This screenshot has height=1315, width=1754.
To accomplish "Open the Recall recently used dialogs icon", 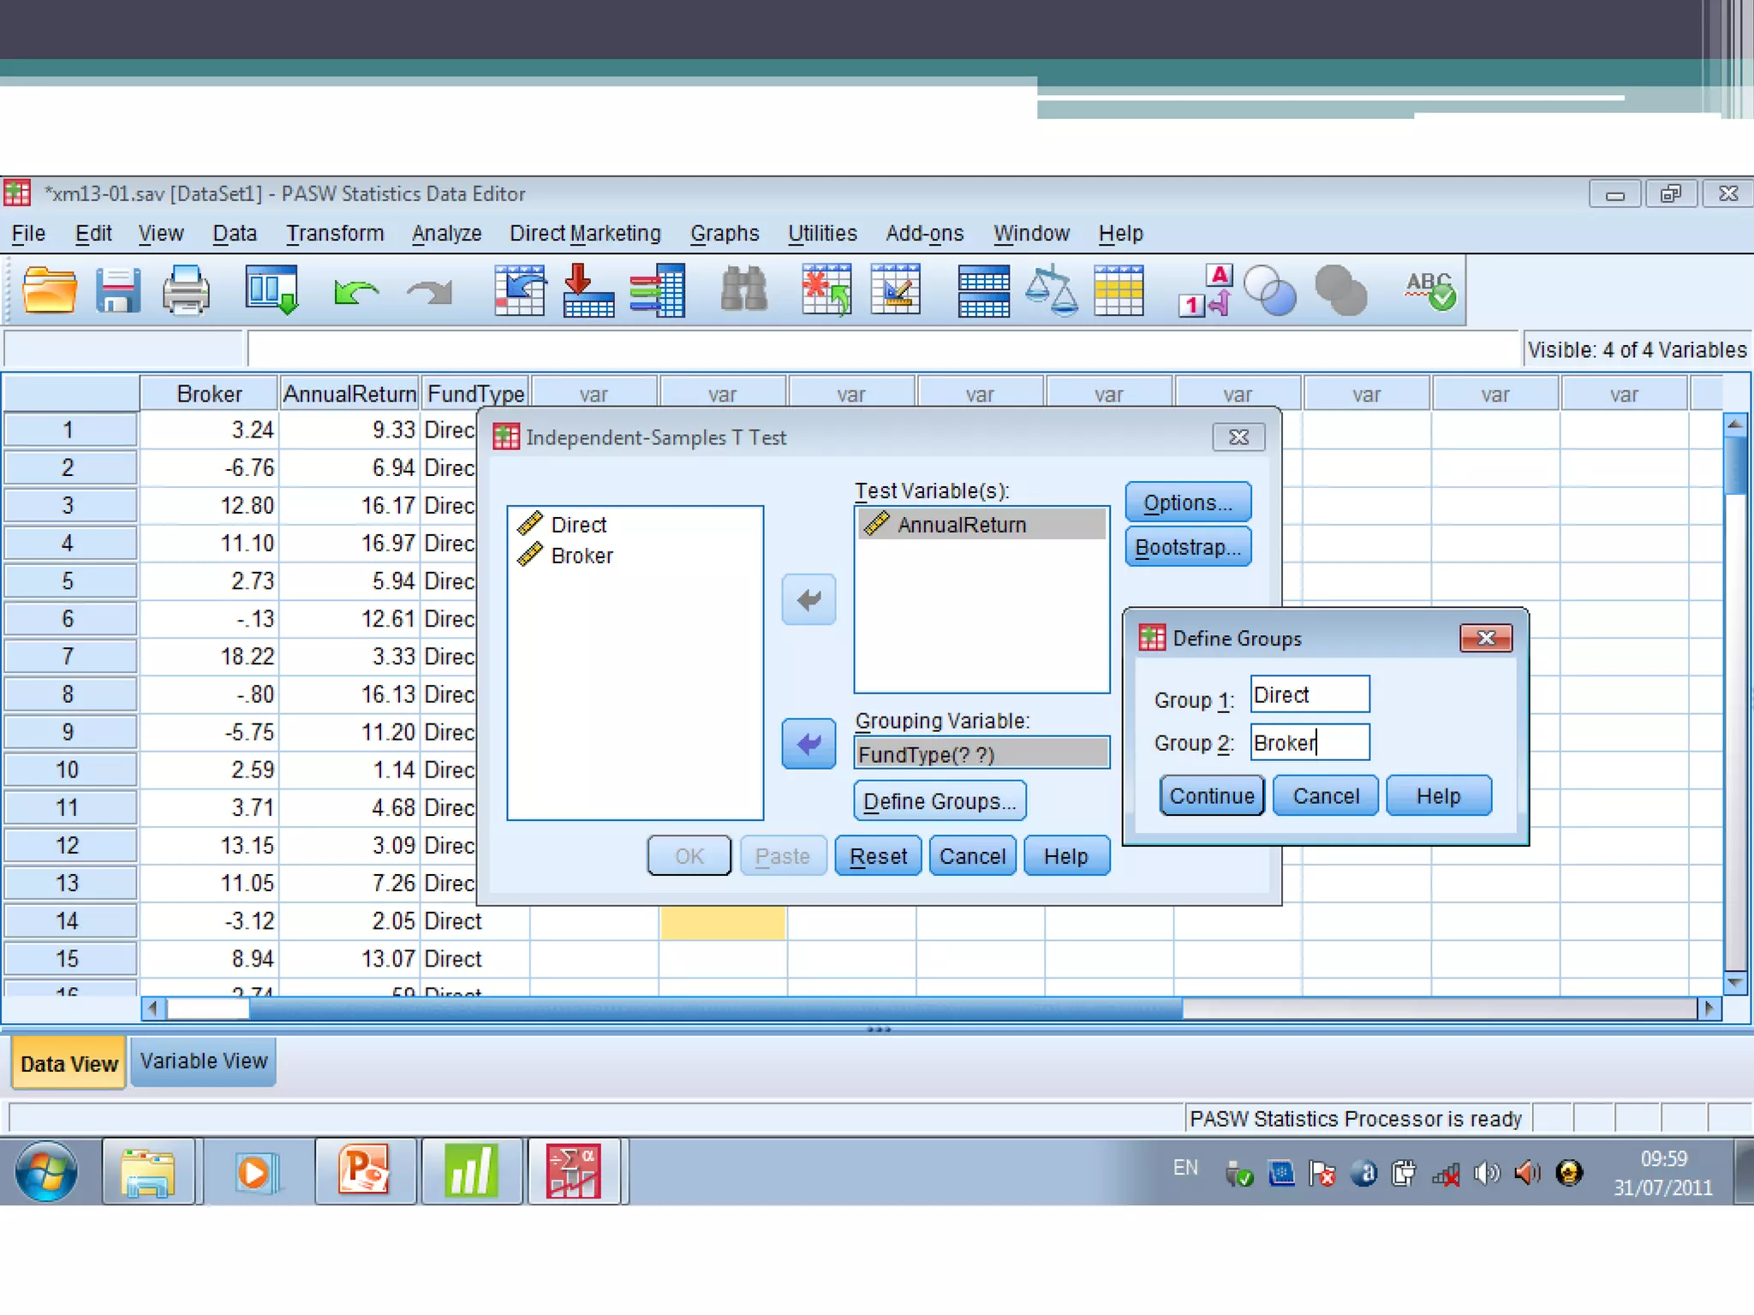I will pos(271,291).
